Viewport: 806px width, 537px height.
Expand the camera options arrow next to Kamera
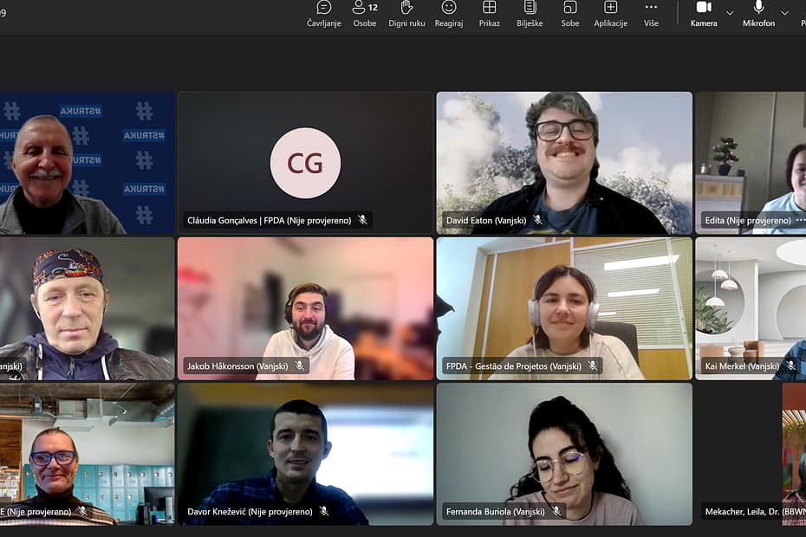pos(730,13)
